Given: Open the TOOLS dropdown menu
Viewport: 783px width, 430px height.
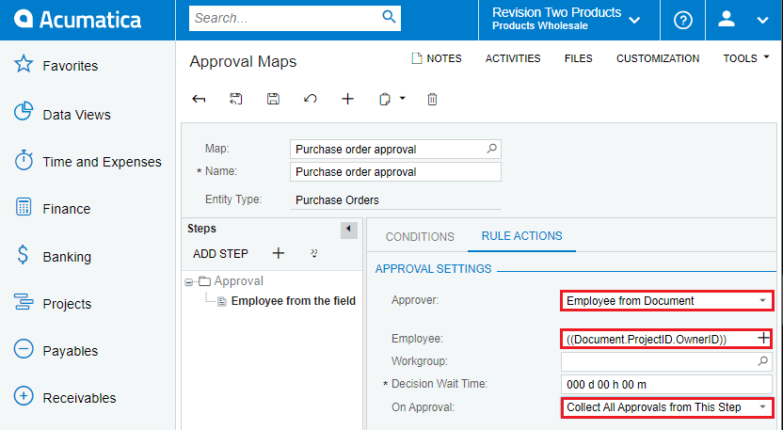Looking at the screenshot, I should tap(746, 58).
